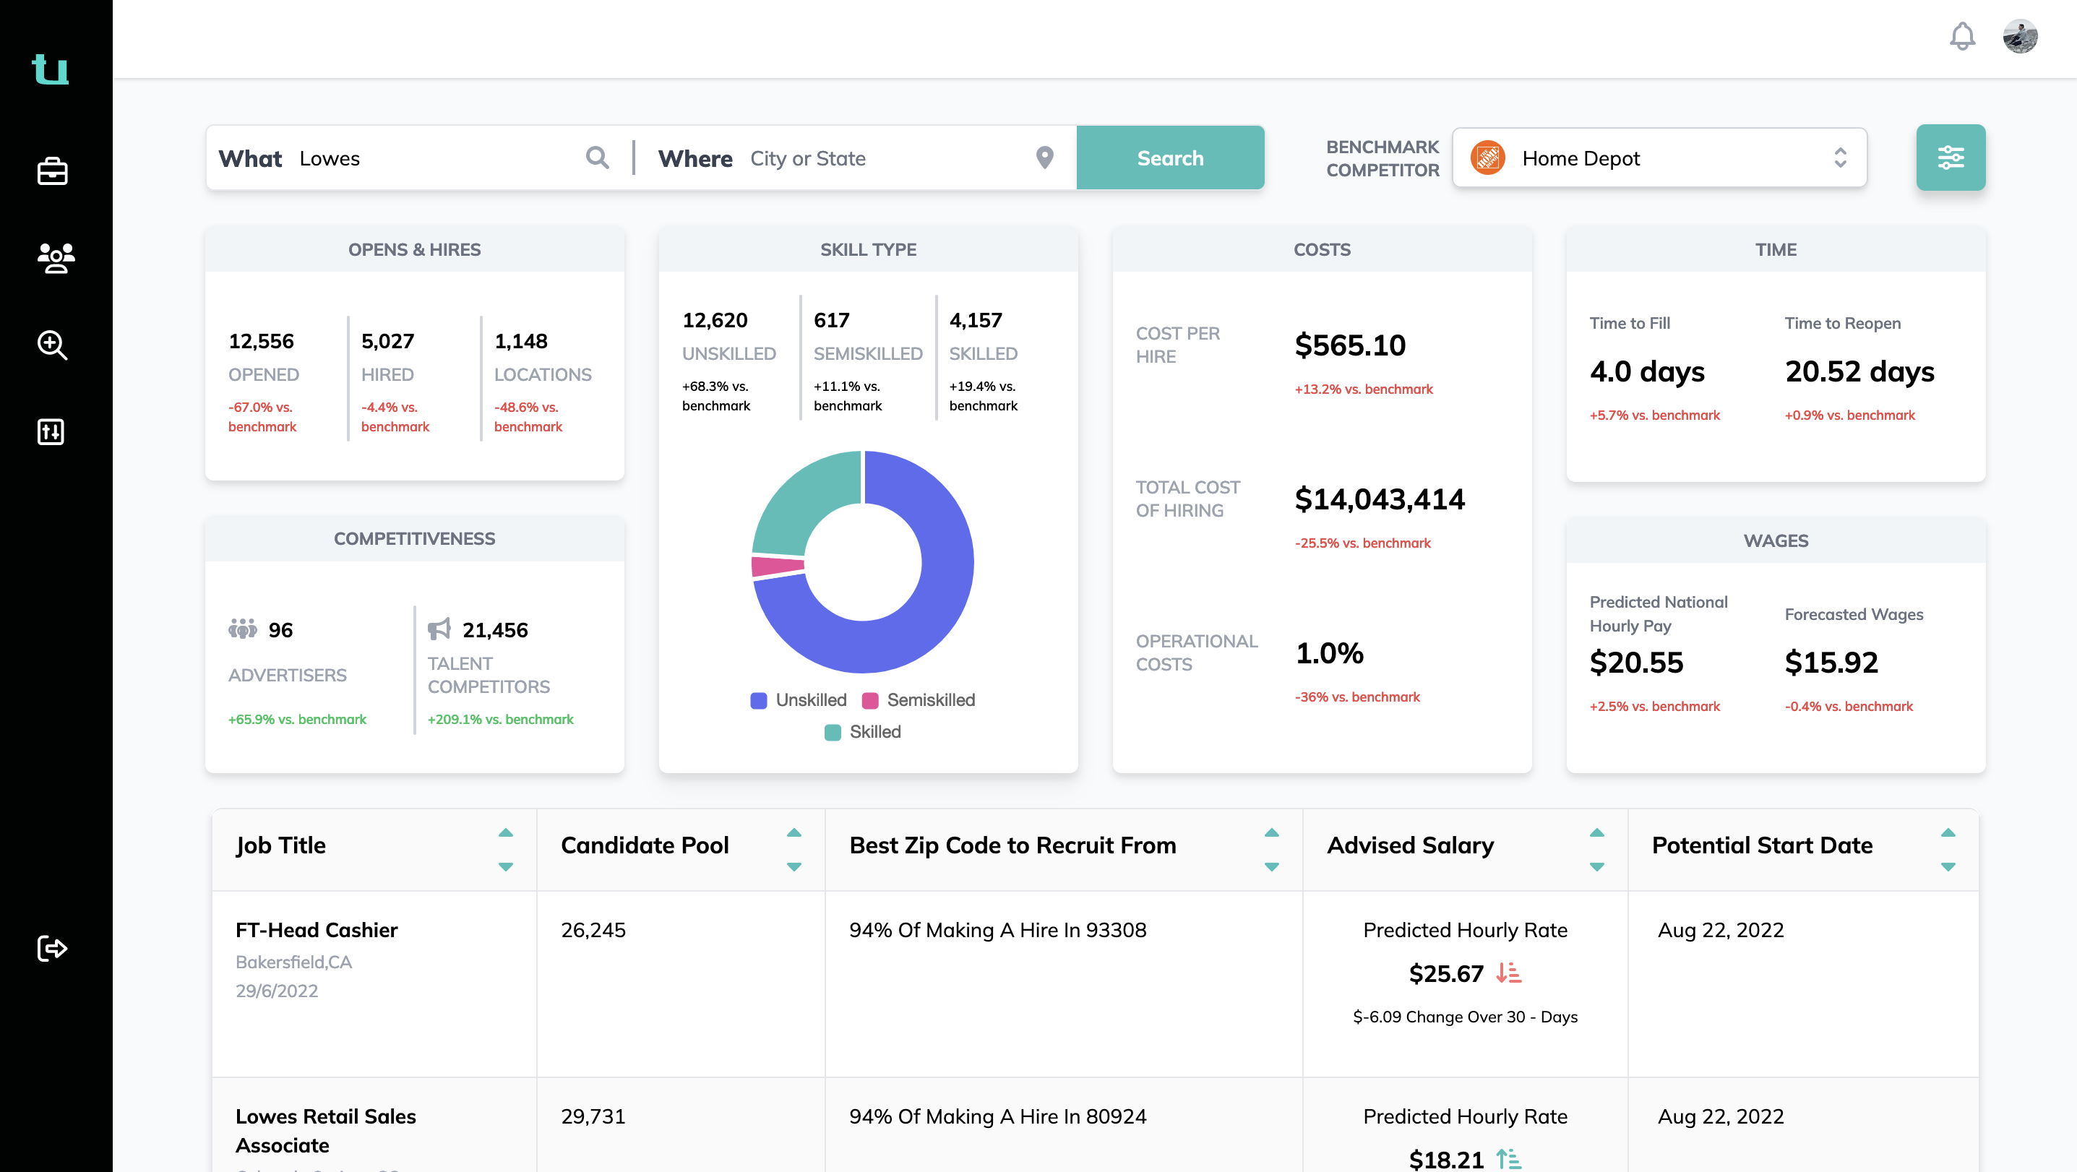Sort Best Zip Code column ascending arrow
Viewport: 2077px width, 1172px height.
click(1271, 832)
